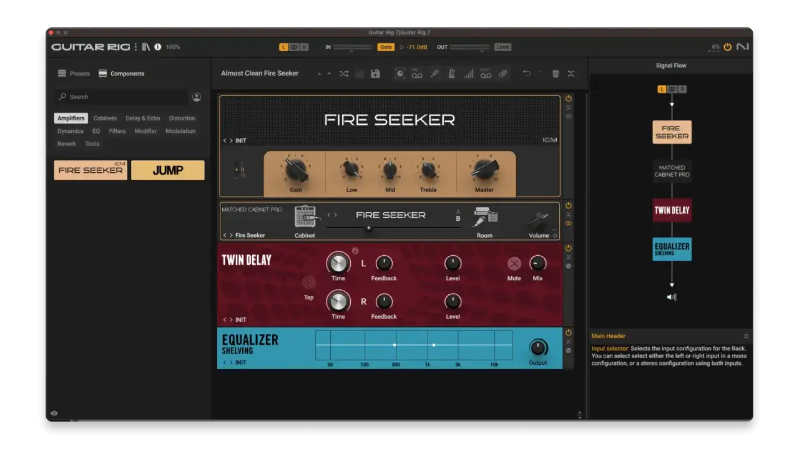Click the tempo sync clock icon on Twin Delay
This screenshot has width=799, height=449.
point(355,251)
